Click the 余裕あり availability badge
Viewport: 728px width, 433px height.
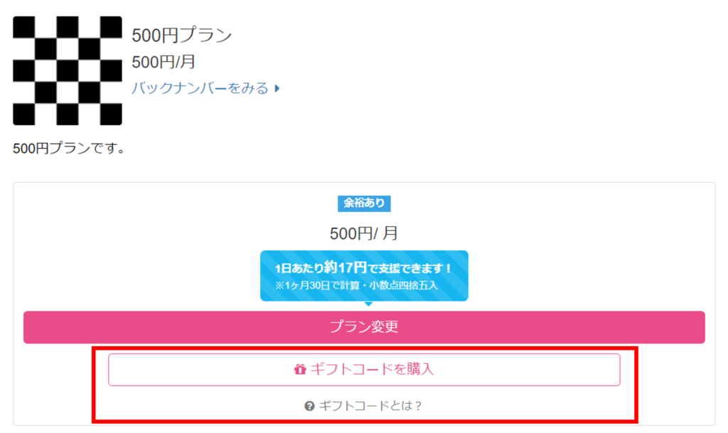364,203
